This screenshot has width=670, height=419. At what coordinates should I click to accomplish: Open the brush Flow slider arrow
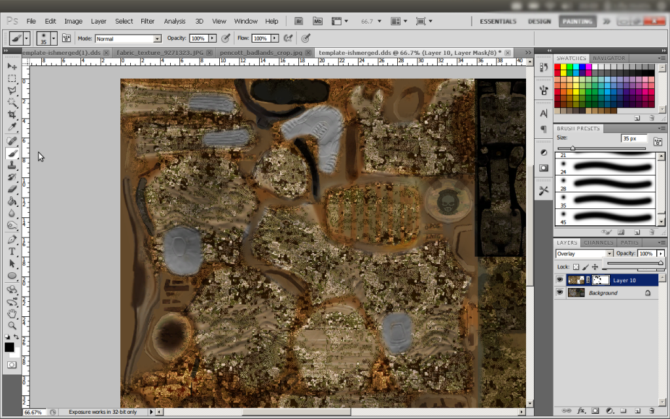point(274,39)
